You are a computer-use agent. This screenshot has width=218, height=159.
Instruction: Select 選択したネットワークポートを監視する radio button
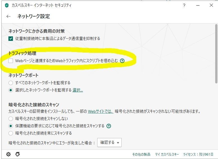(x=11, y=90)
